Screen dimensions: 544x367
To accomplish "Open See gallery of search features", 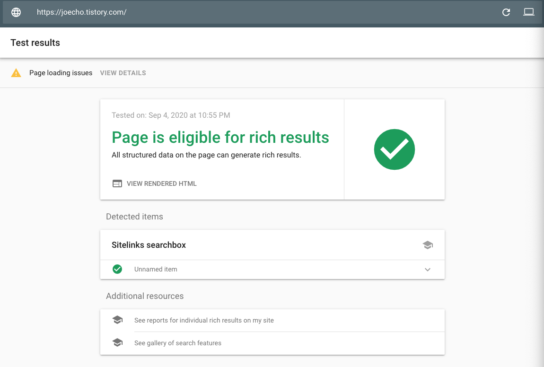I will (178, 343).
